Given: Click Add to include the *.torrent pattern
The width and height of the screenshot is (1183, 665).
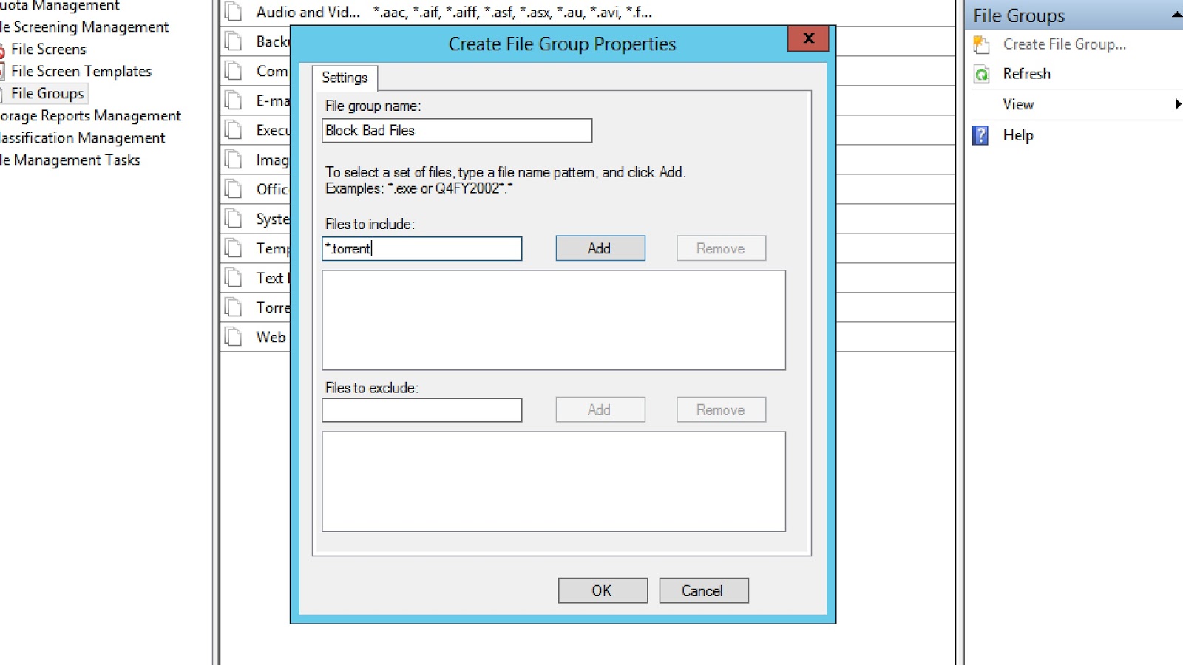Looking at the screenshot, I should [600, 248].
